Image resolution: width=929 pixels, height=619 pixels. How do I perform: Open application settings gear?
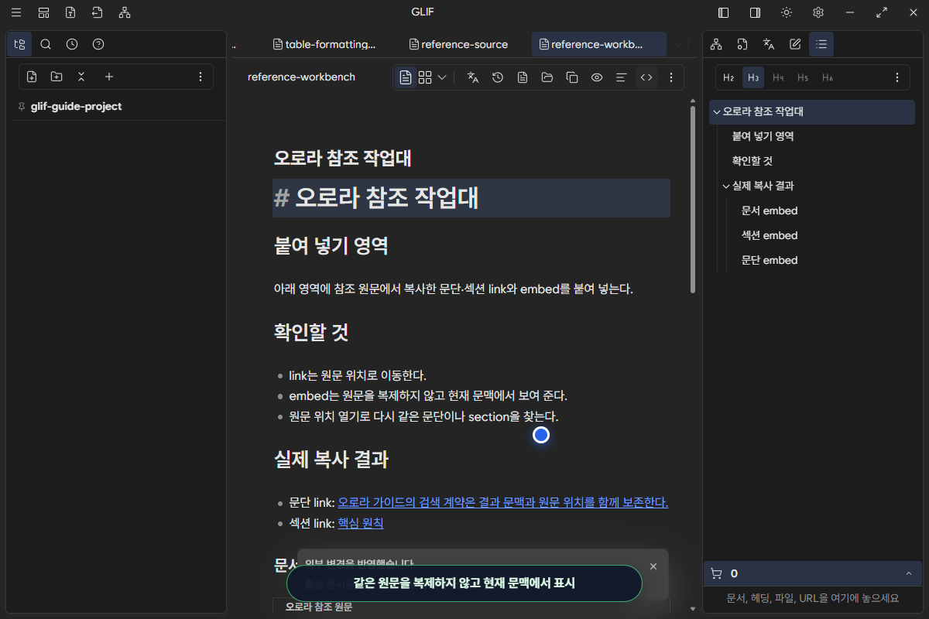[818, 12]
